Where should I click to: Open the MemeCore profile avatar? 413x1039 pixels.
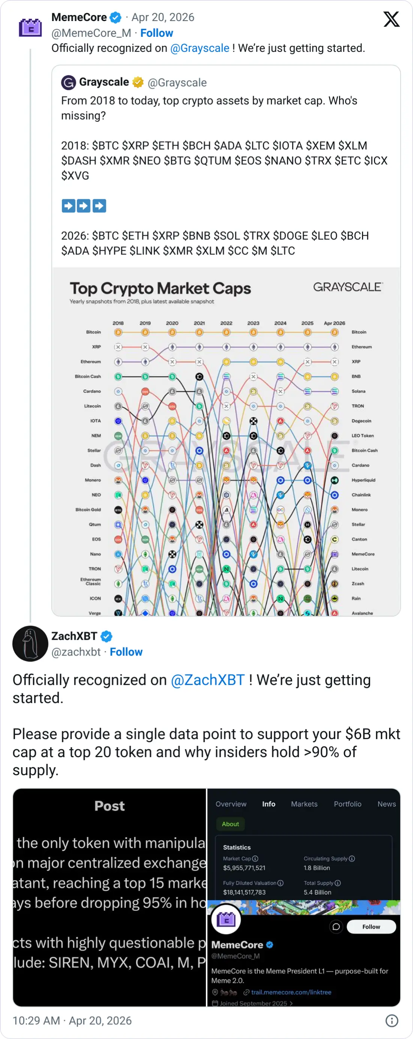pyautogui.click(x=30, y=28)
